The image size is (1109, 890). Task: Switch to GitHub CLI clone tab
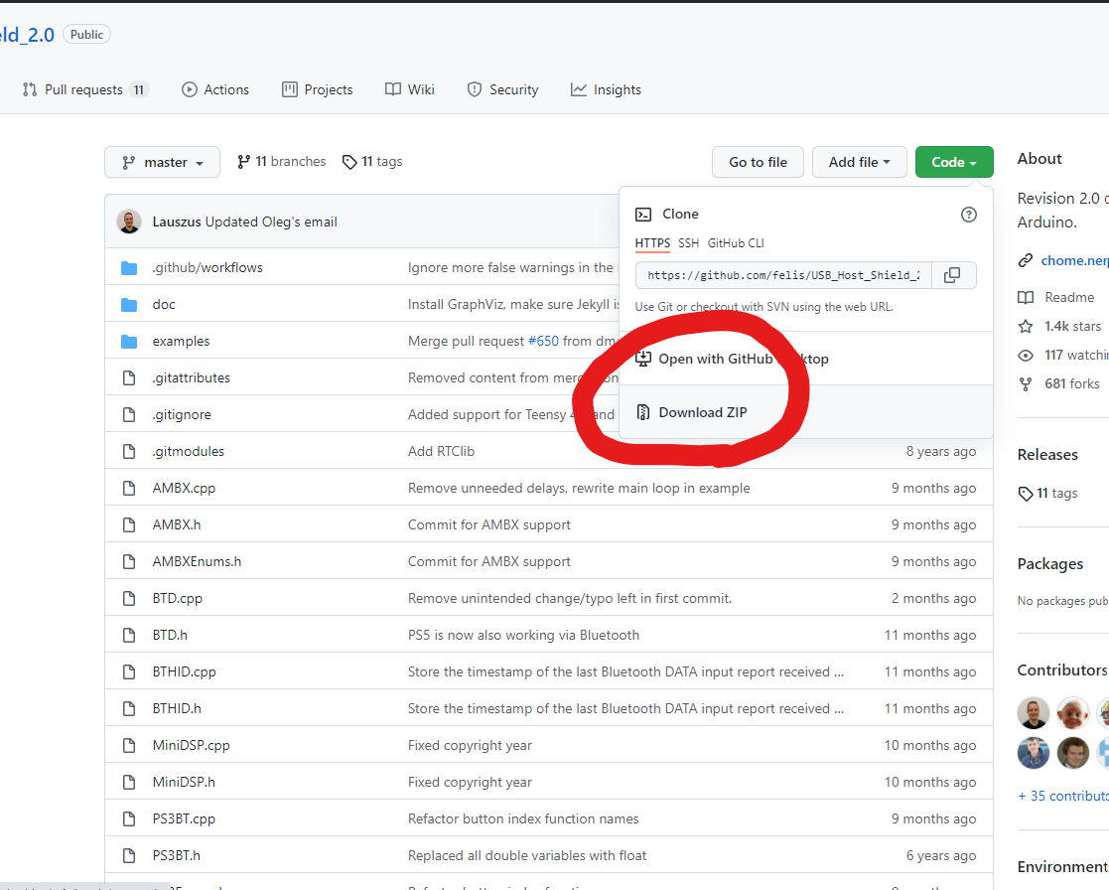click(x=736, y=243)
